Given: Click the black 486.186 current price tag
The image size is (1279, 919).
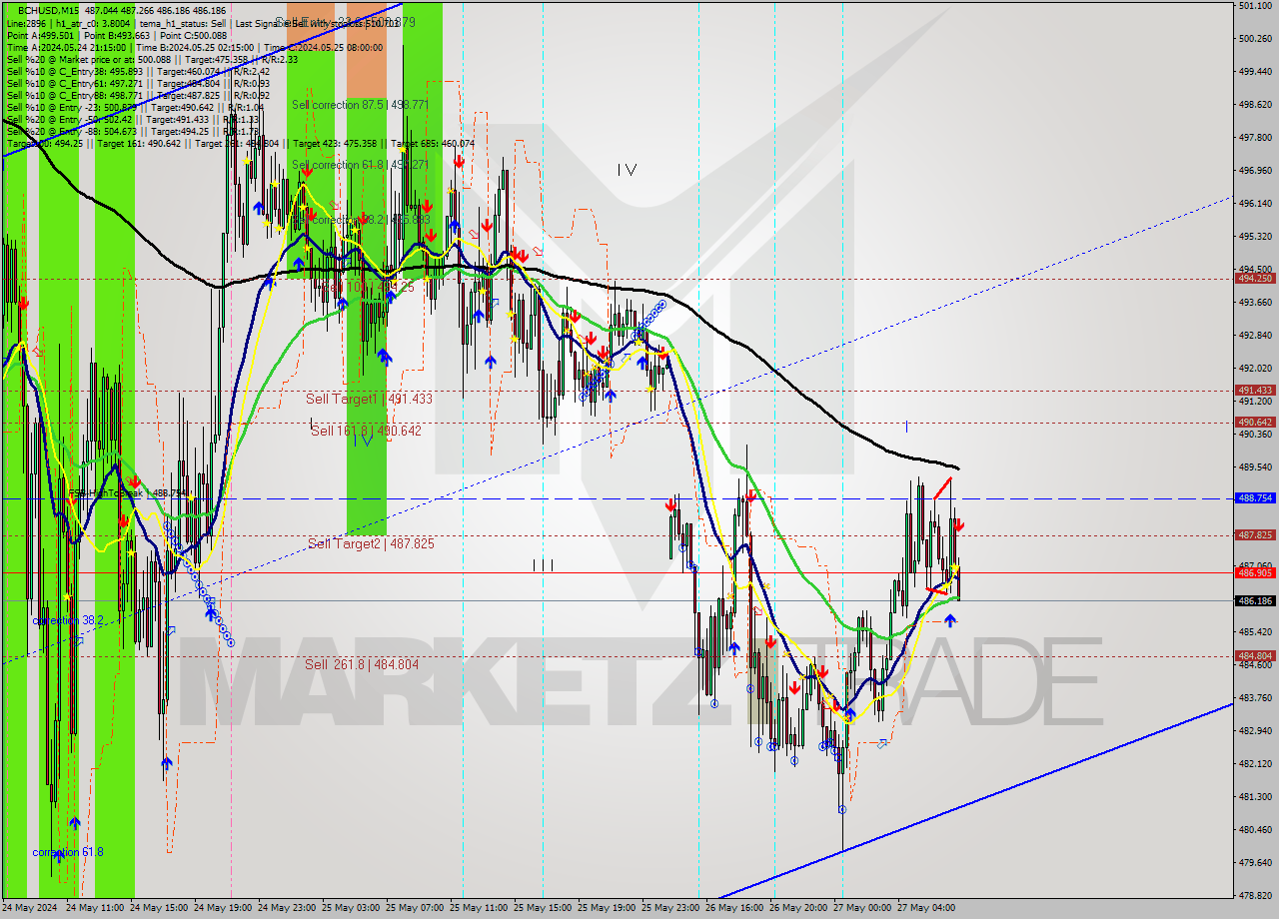Looking at the screenshot, I should pos(1255,601).
